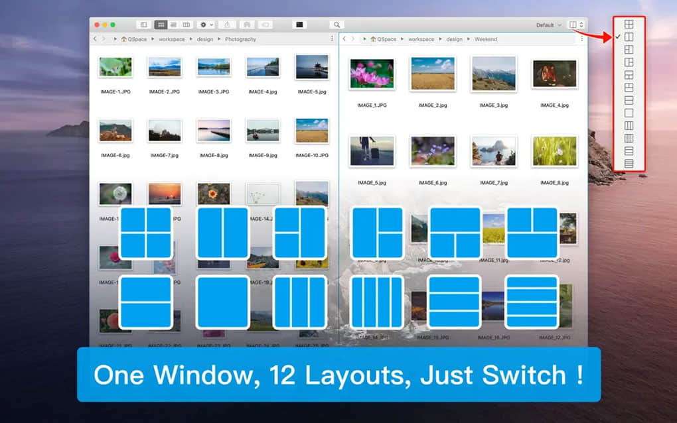Image resolution: width=677 pixels, height=423 pixels.
Task: Select the single-pane layout in menu
Action: click(629, 113)
